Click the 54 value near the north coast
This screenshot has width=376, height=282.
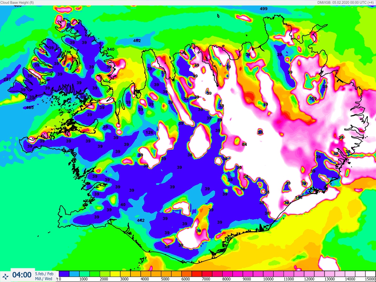coord(248,55)
